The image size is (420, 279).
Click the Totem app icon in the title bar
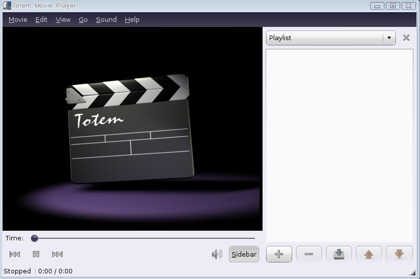(7, 6)
